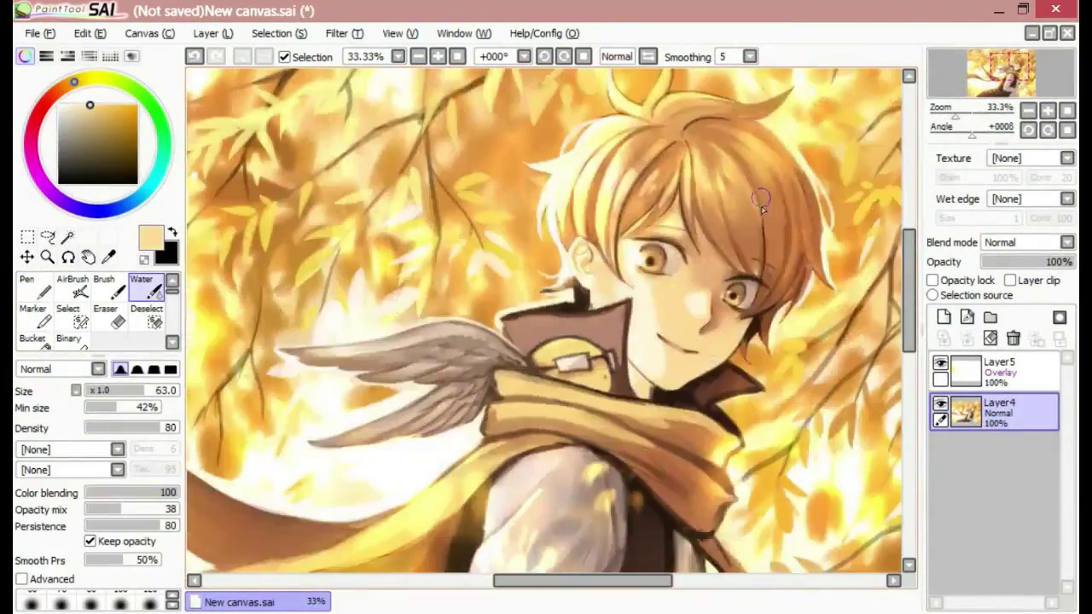This screenshot has height=614, width=1092.
Task: Select the Pen tool
Action: (34, 288)
